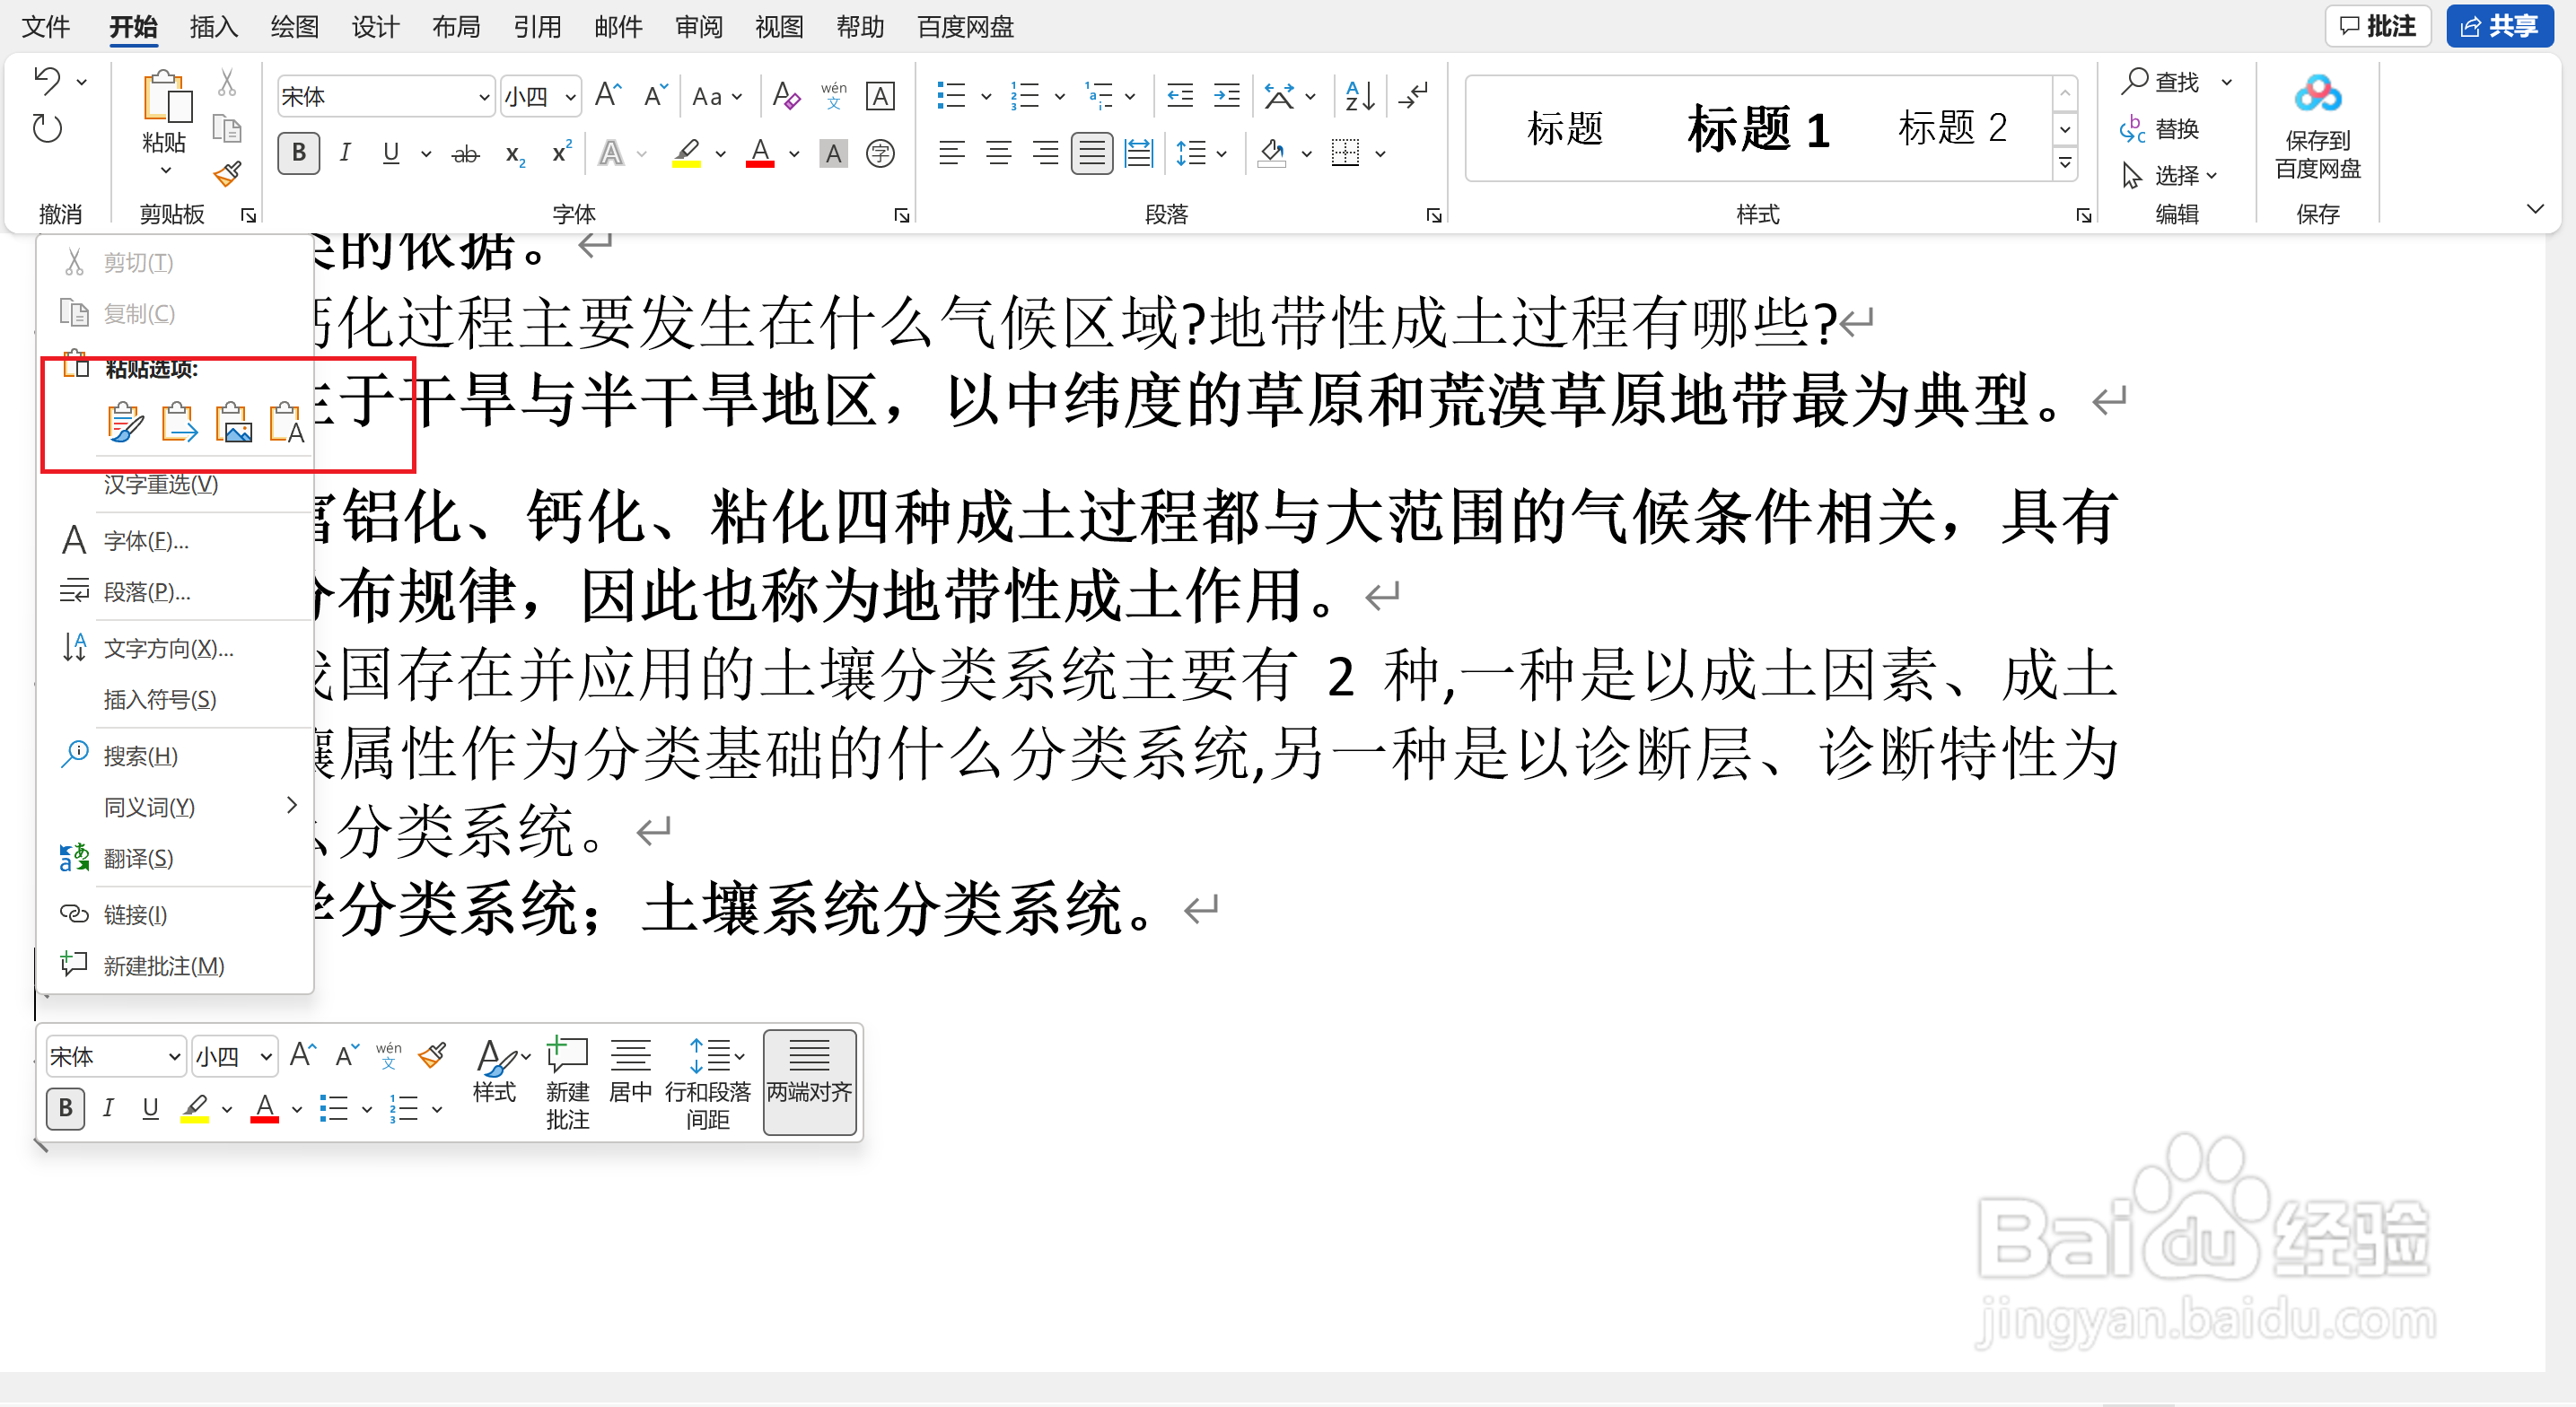Image resolution: width=2576 pixels, height=1407 pixels.
Task: Choose 字体(F)... in context menu
Action: [176, 541]
